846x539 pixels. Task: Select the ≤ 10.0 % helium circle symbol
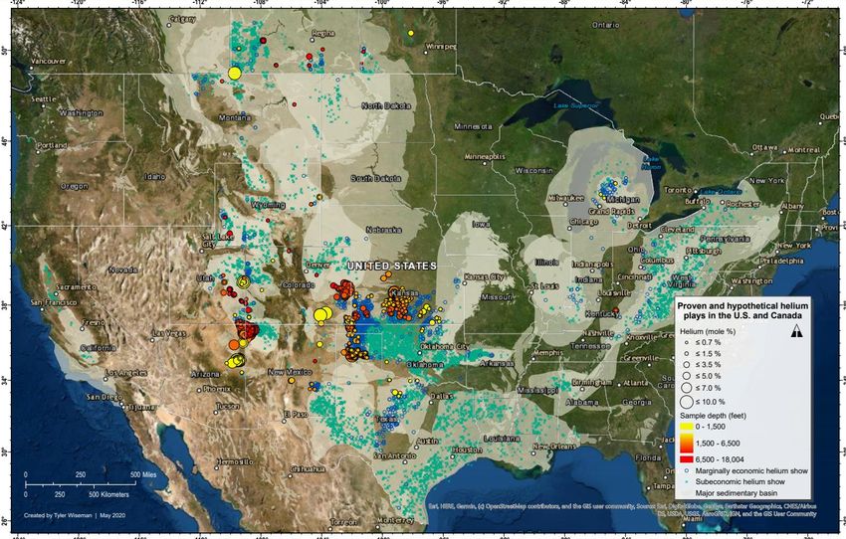(687, 402)
